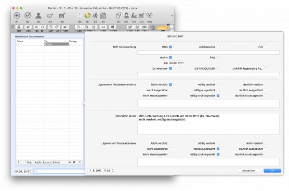This screenshot has width=289, height=191.
Task: Click the Export button
Action: (x=47, y=162)
